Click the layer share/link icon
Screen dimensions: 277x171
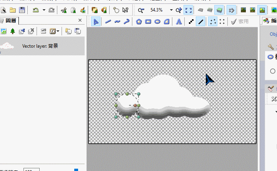[x=22, y=31]
